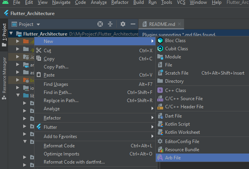Click the Cut scissors icon

click(39, 50)
